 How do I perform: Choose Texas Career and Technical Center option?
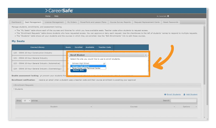pos(88,68)
